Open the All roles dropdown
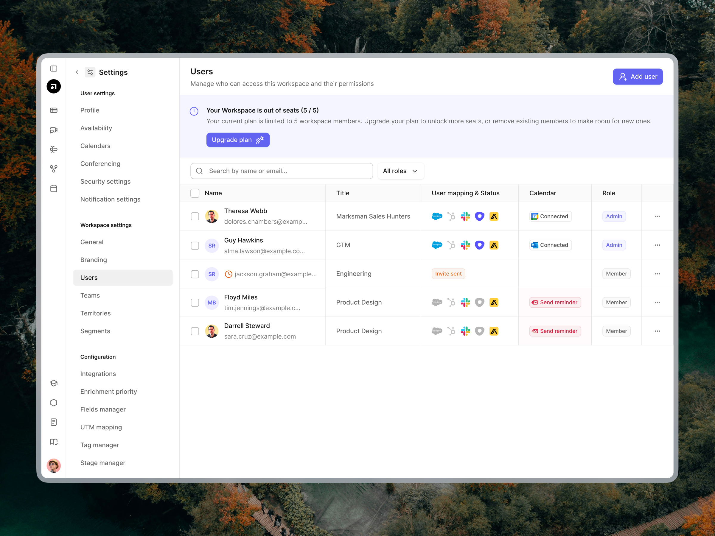 (x=400, y=171)
